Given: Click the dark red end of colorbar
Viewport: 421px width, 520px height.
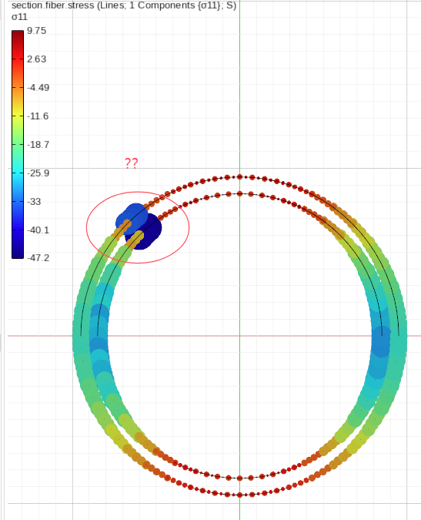Looking at the screenshot, I should pyautogui.click(x=18, y=35).
